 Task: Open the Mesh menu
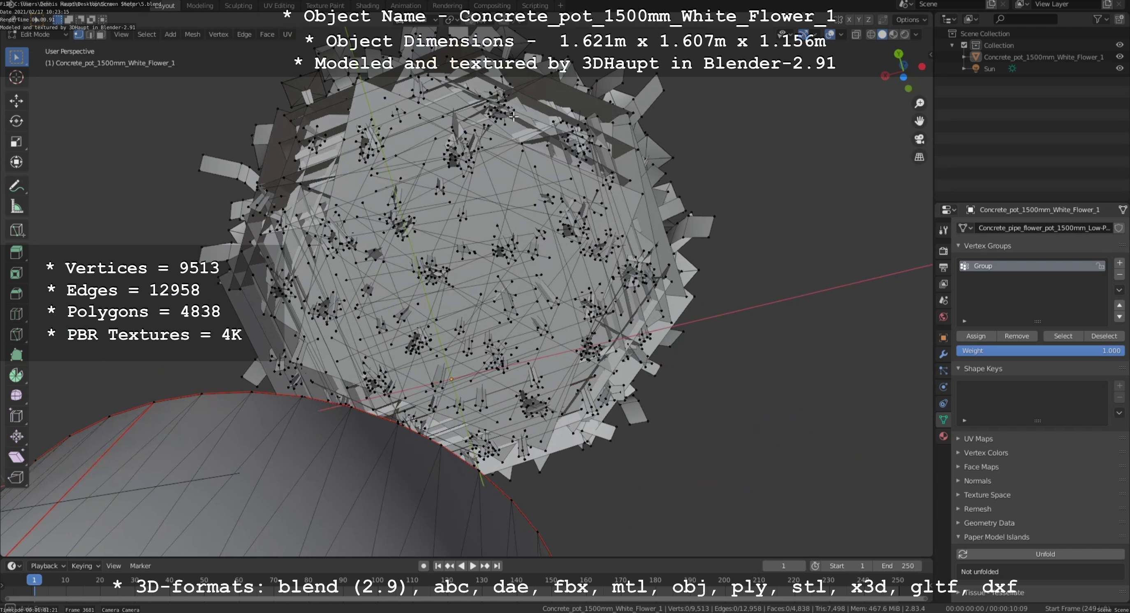[x=192, y=34]
